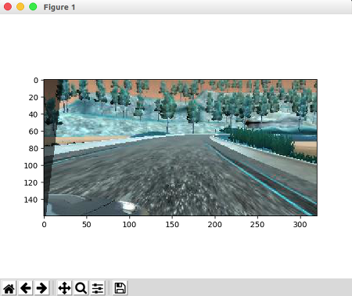Click the y-axis tick label '100'
The width and height of the screenshot is (352, 296).
coord(31,165)
